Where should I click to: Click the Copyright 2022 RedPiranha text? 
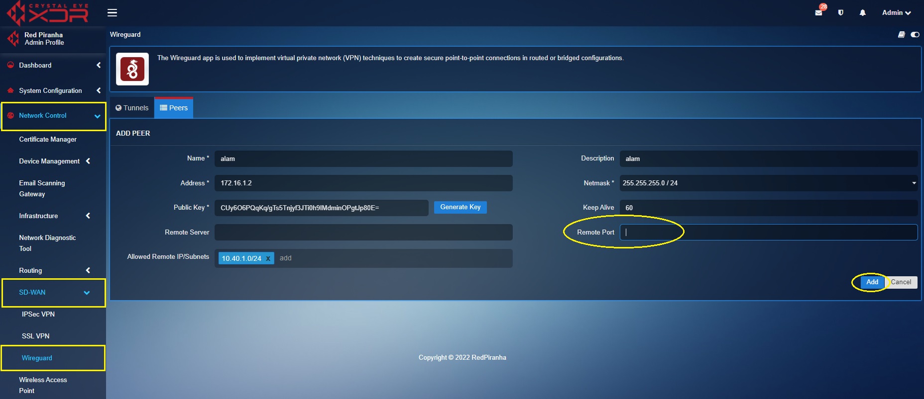[462, 357]
